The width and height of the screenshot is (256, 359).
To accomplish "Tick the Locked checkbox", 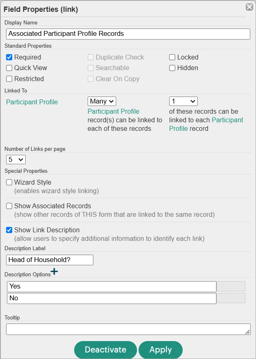I will point(172,57).
